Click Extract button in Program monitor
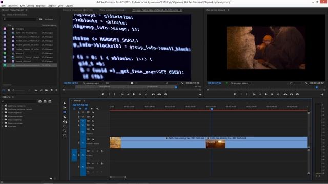The height and width of the screenshot is (184, 328). [x=291, y=94]
